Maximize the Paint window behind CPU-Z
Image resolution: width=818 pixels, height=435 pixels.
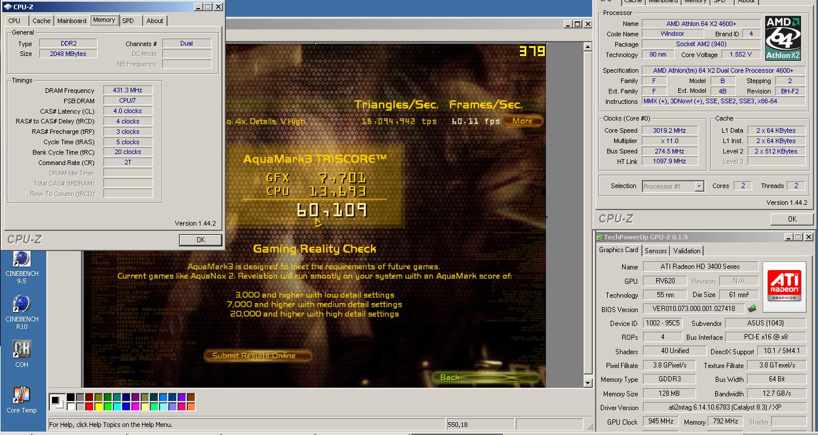coord(578,24)
